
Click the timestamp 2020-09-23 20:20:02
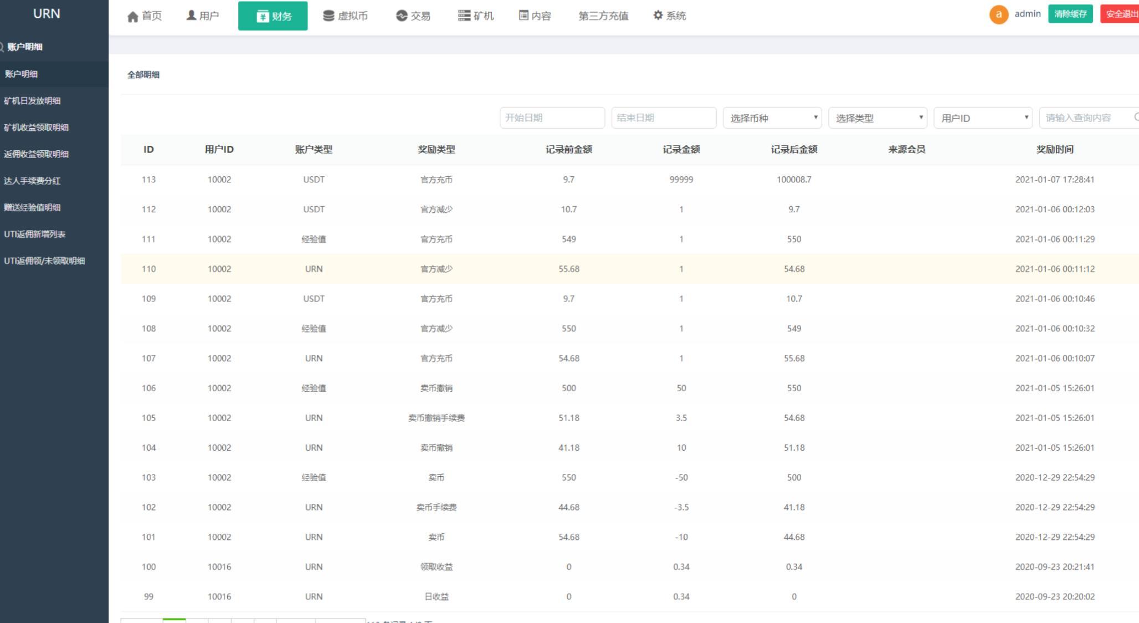coord(1055,596)
